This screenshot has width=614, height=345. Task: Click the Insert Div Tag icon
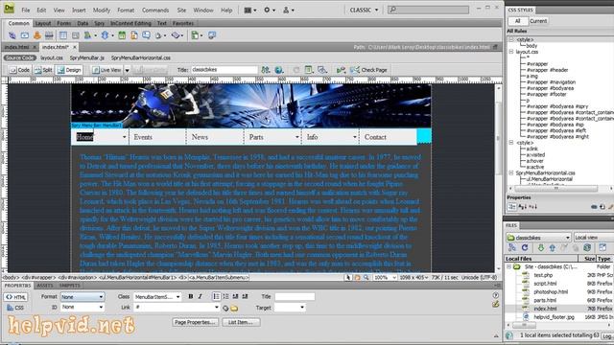[x=76, y=35]
